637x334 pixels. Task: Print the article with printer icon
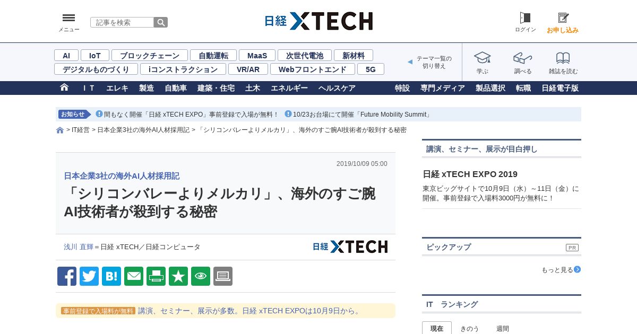coord(156,276)
